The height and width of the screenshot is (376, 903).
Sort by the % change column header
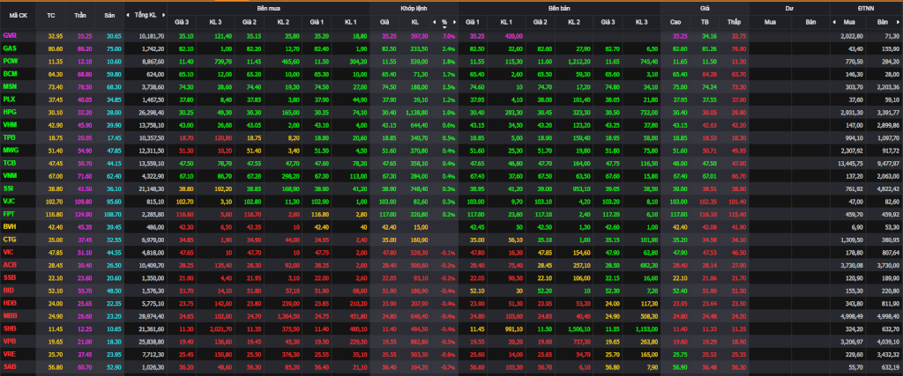coord(444,22)
